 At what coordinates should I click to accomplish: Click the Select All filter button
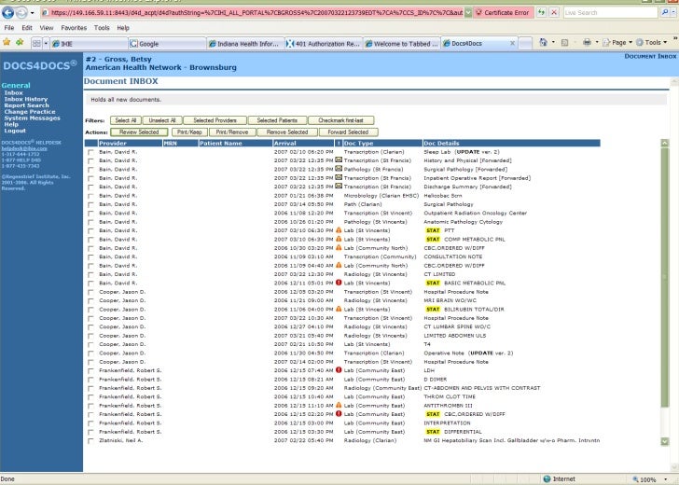point(126,120)
